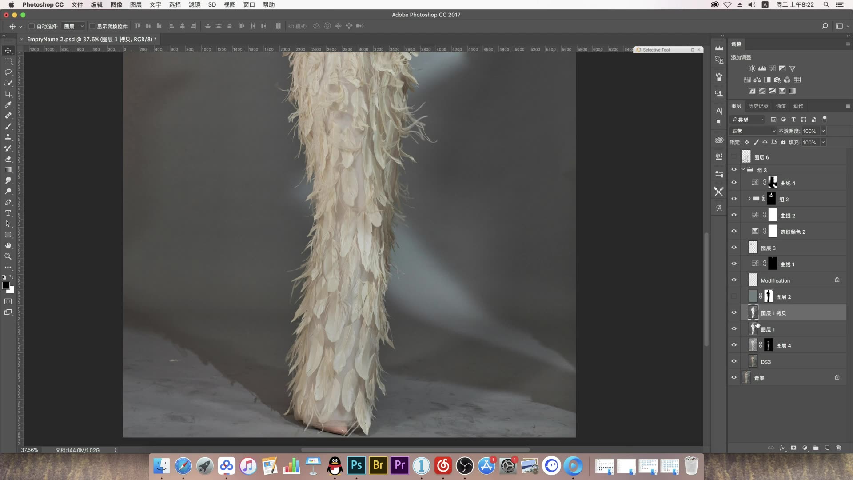This screenshot has height=480, width=853.
Task: Open the 文件 (File) menu
Action: (x=77, y=4)
